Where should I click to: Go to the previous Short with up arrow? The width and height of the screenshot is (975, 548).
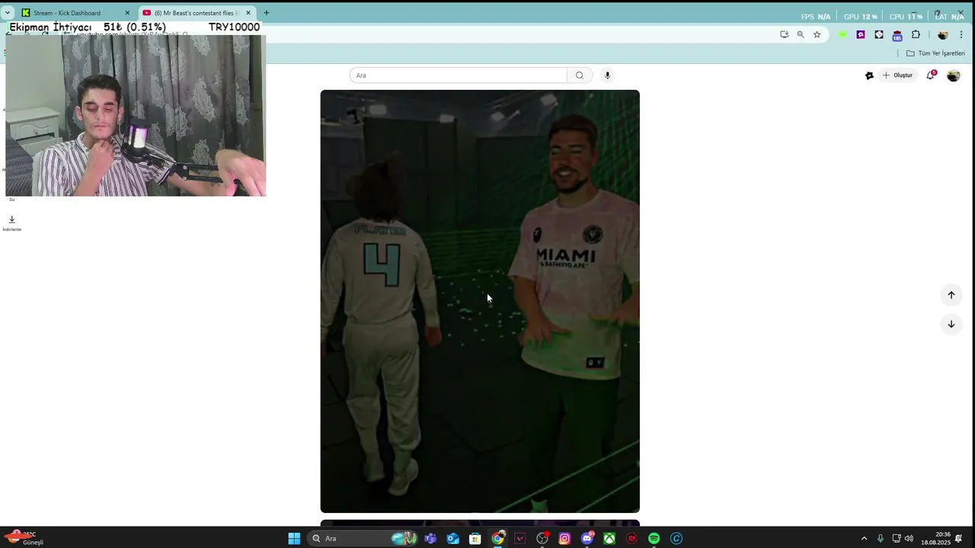pyautogui.click(x=951, y=295)
